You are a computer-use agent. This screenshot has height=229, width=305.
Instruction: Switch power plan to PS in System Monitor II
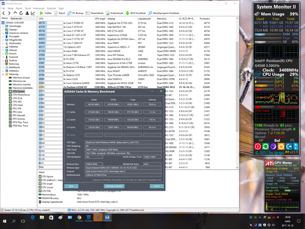(292, 141)
